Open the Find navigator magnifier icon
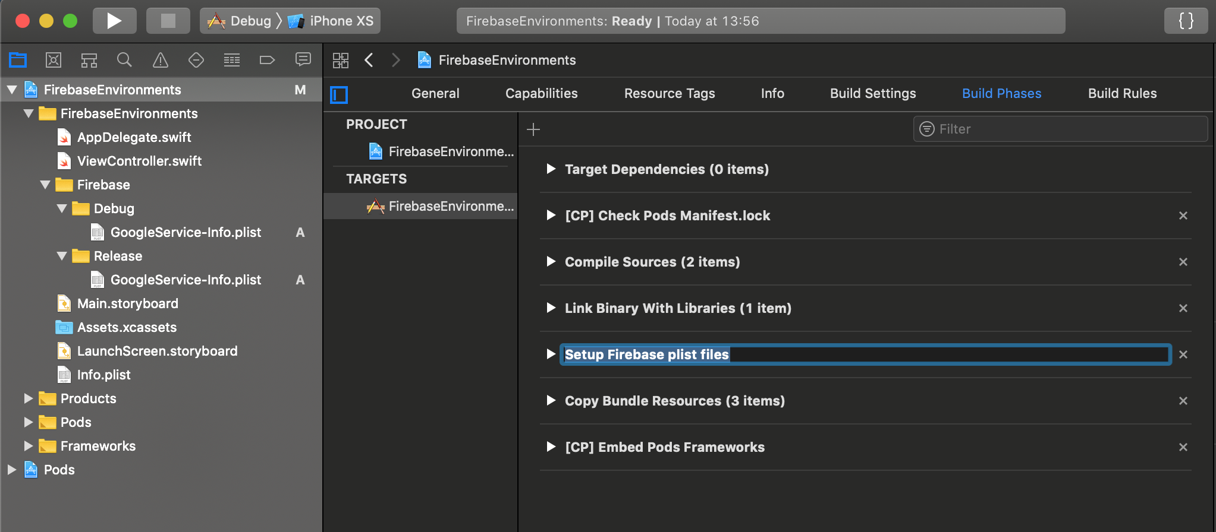Viewport: 1216px width, 532px height. pos(124,60)
